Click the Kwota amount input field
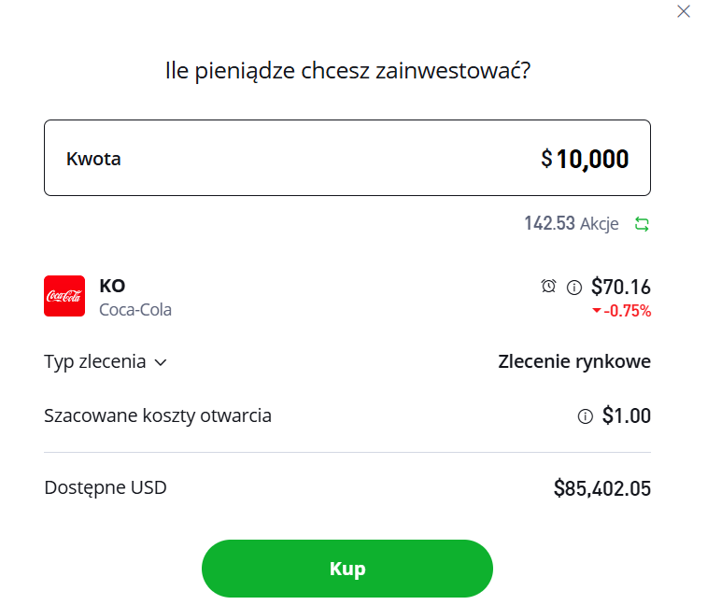The image size is (707, 605). coord(347,158)
